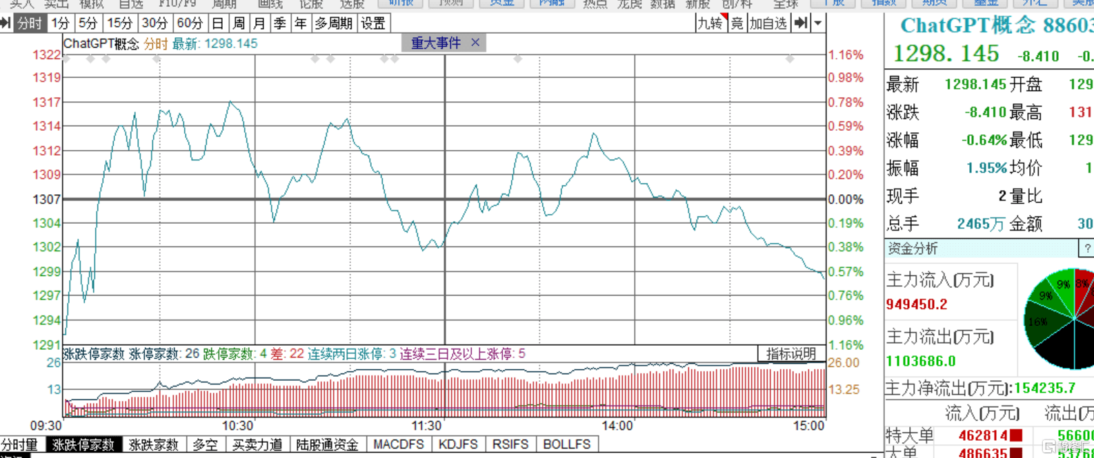Toggle the 九转 indicator
1094x458 pixels.
[x=710, y=23]
